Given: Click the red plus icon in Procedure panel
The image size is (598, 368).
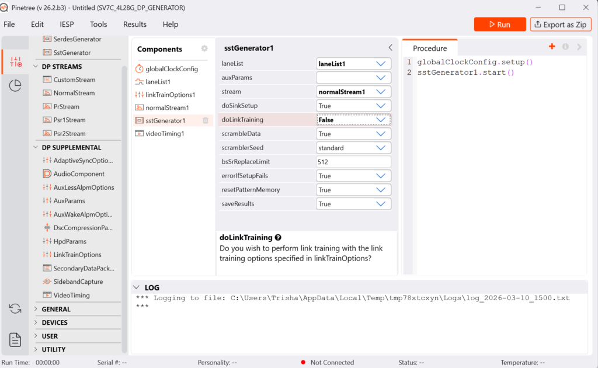Looking at the screenshot, I should tap(552, 47).
